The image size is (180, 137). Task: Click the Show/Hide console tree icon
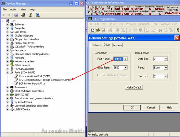16,15
